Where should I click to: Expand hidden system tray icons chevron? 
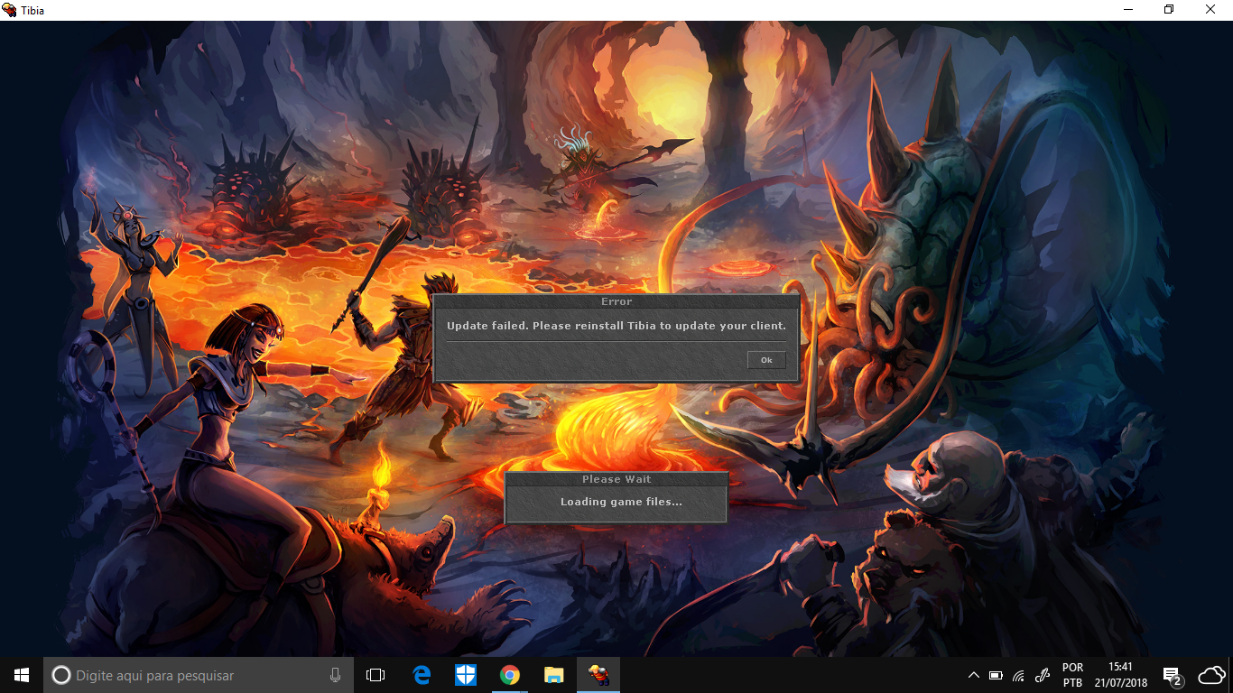pyautogui.click(x=973, y=675)
